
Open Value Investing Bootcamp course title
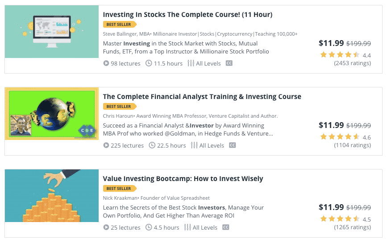[183, 179]
